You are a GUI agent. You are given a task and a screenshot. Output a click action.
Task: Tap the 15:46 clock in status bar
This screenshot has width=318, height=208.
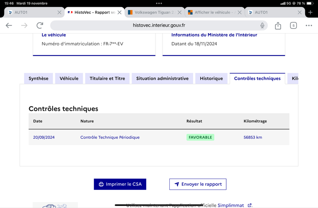coord(9,3)
